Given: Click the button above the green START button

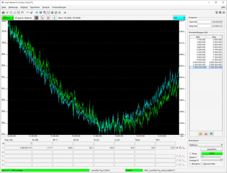Looking at the screenshot, I should pyautogui.click(x=212, y=149).
